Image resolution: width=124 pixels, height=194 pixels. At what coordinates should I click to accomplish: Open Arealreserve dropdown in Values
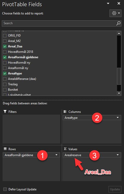pyautogui.click(x=118, y=155)
